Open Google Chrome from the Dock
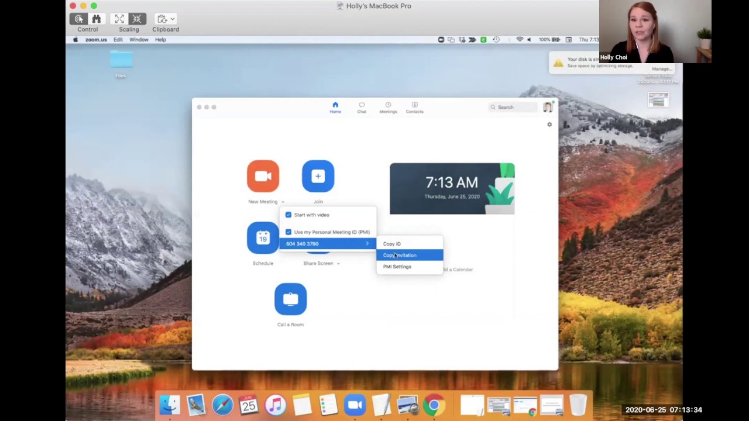Viewport: 749px width, 421px height. tap(434, 405)
